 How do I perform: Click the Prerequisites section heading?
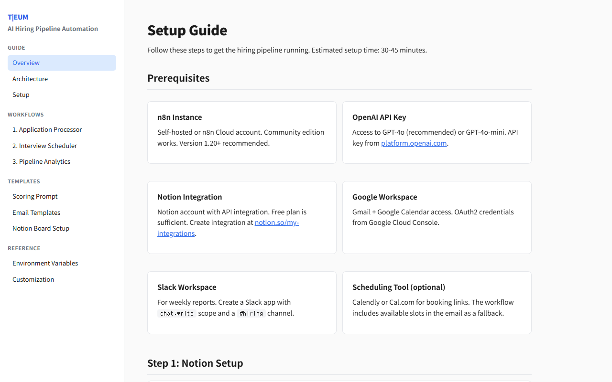178,78
